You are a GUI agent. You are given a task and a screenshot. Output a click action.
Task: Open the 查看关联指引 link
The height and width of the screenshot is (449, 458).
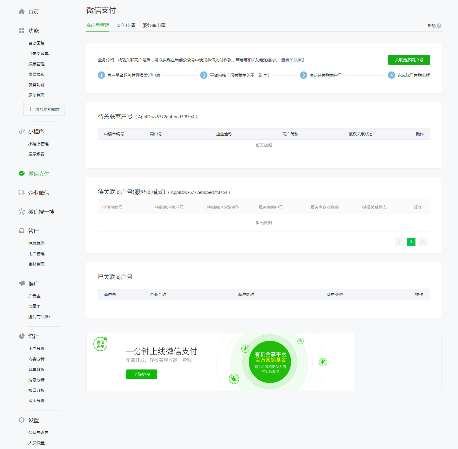coord(293,60)
